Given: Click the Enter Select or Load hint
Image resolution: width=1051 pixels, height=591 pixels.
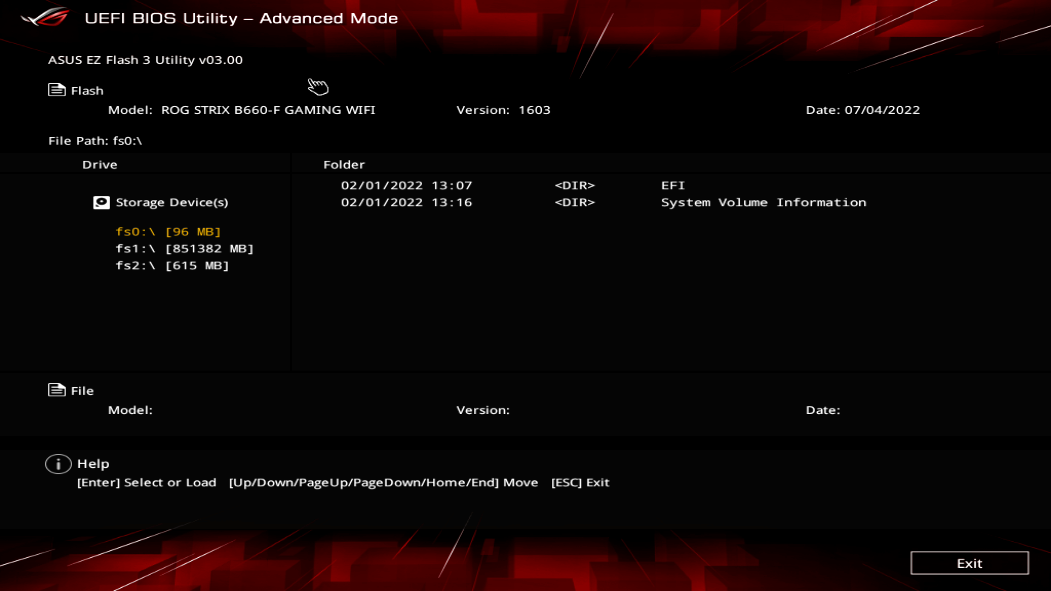Looking at the screenshot, I should click(146, 482).
